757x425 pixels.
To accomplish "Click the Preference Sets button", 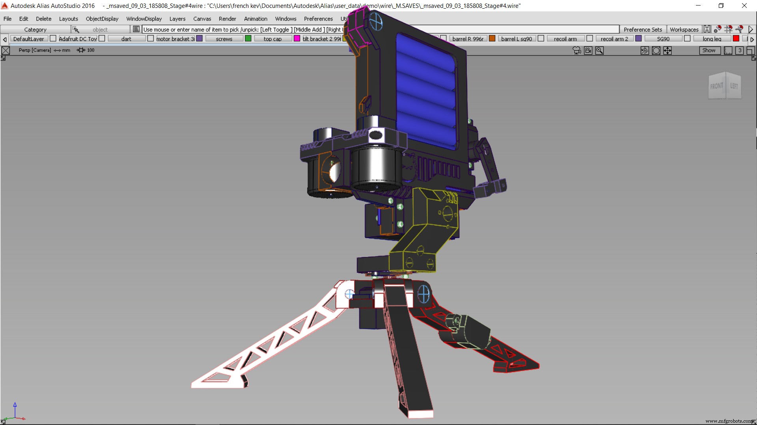I will point(642,29).
